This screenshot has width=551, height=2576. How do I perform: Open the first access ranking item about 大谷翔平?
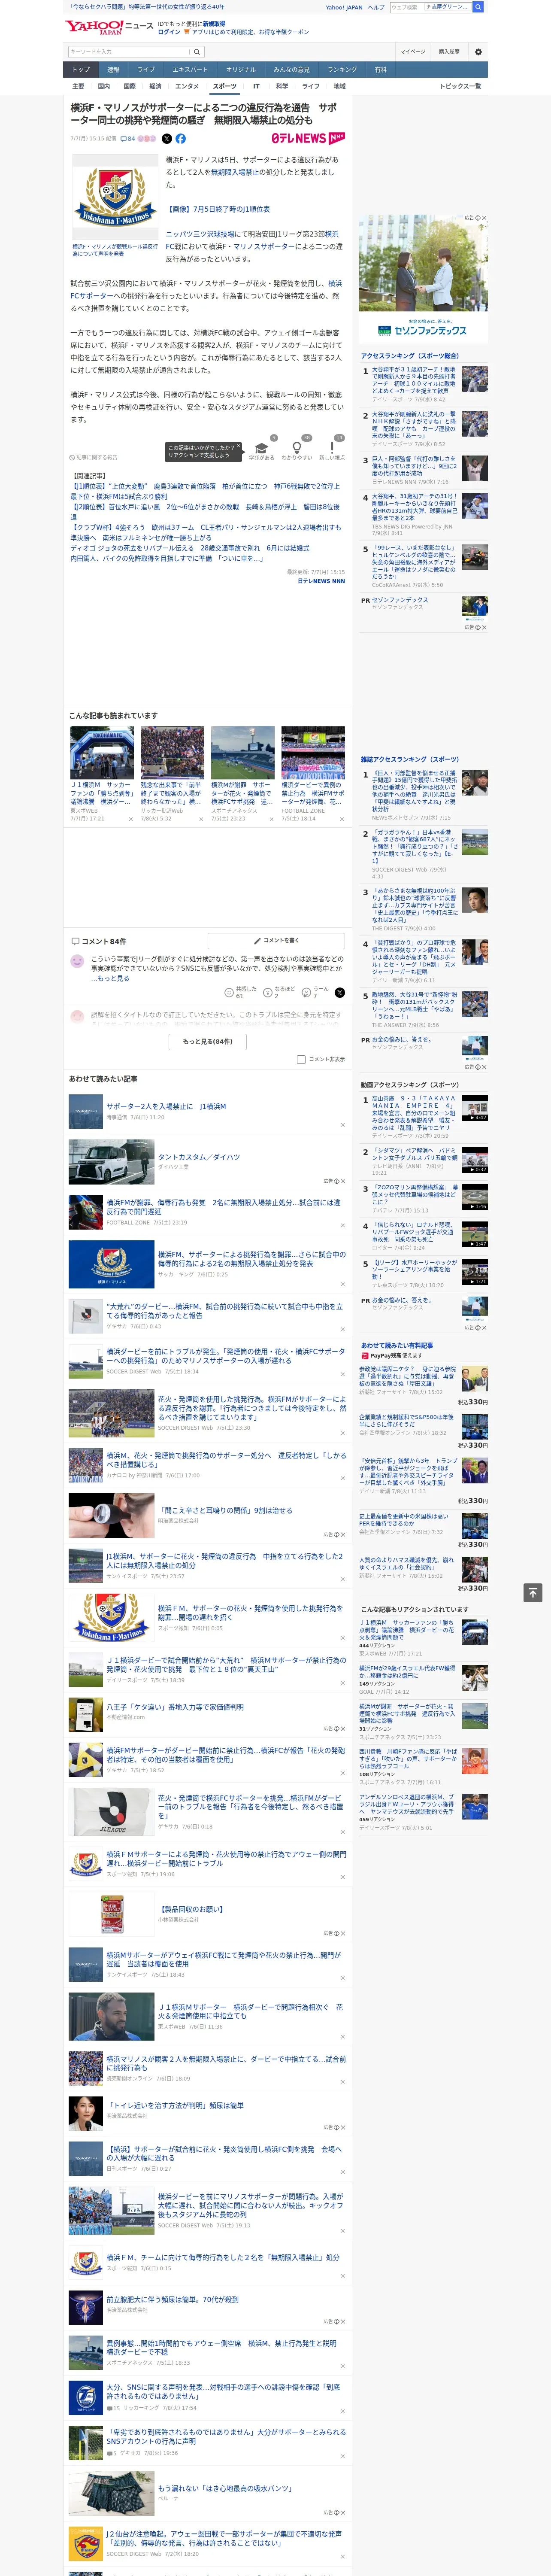click(x=424, y=385)
